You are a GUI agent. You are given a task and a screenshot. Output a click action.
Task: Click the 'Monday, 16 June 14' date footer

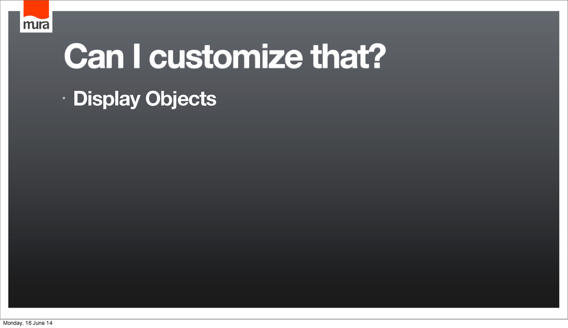pos(28,323)
